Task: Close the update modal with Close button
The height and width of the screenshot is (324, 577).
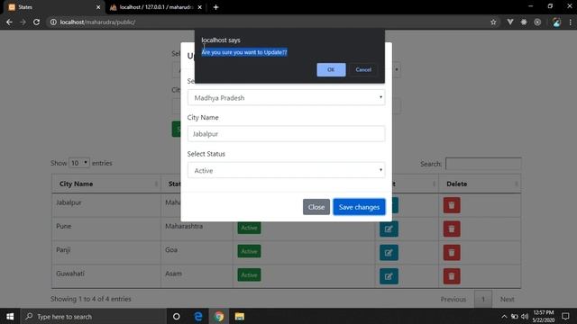Action: tap(316, 207)
